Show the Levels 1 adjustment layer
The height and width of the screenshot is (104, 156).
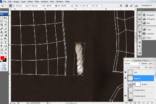[126, 84]
